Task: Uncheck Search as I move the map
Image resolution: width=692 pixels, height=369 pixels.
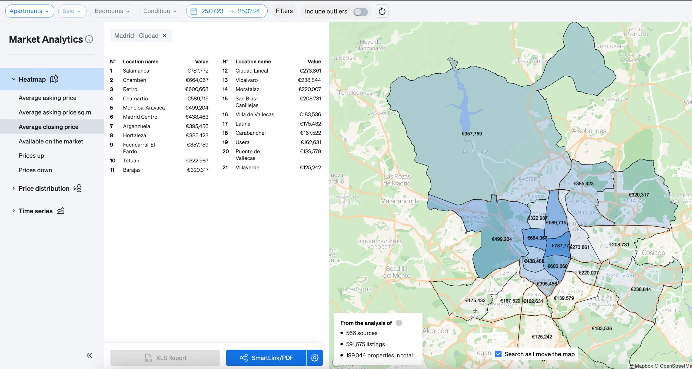Action: coord(498,354)
